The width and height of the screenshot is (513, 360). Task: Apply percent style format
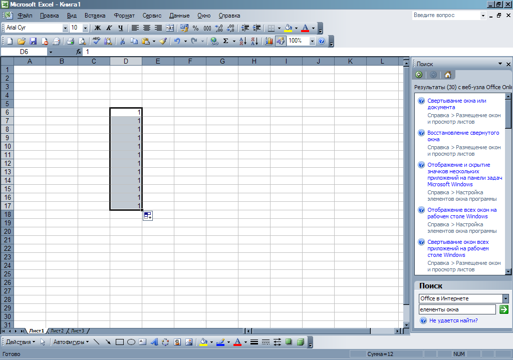coord(196,28)
